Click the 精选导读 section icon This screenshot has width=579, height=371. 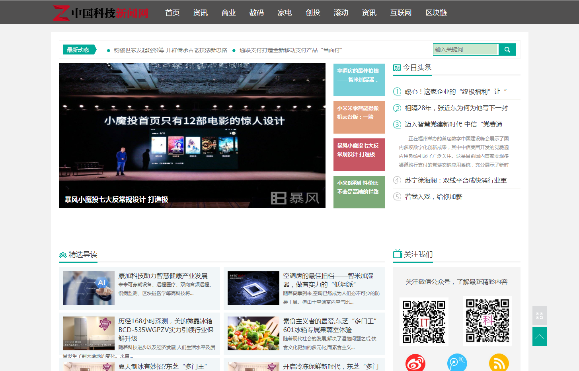[63, 255]
